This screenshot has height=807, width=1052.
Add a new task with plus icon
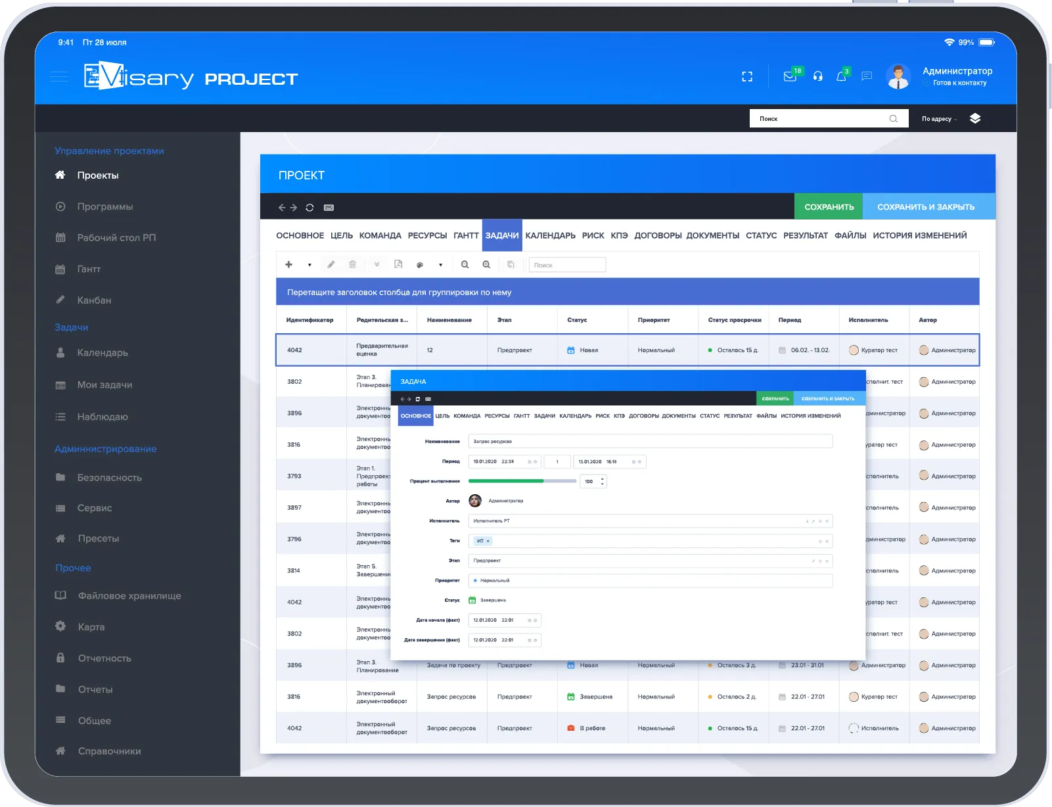[x=288, y=264]
